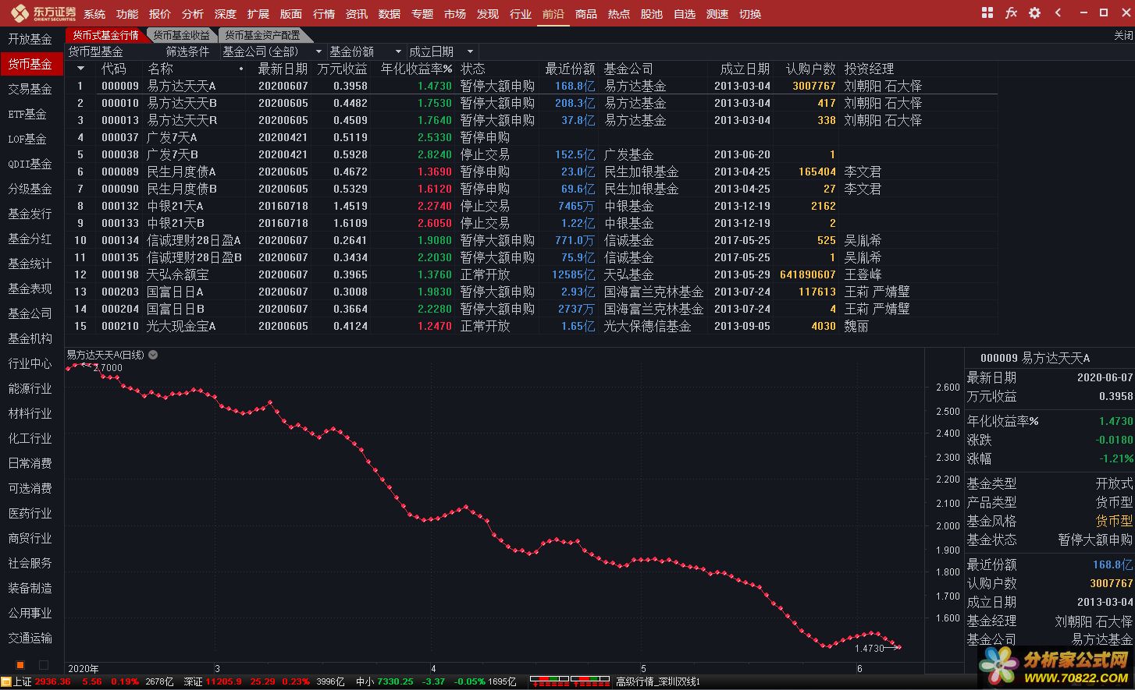
Task: Open the 报价 menu
Action: (160, 14)
